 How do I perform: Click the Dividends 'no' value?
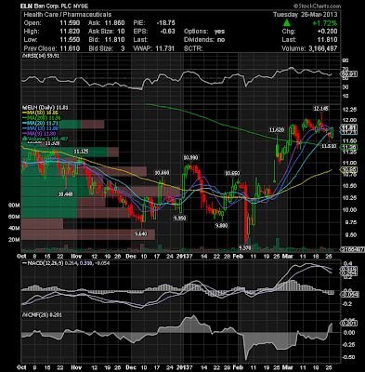pyautogui.click(x=221, y=40)
